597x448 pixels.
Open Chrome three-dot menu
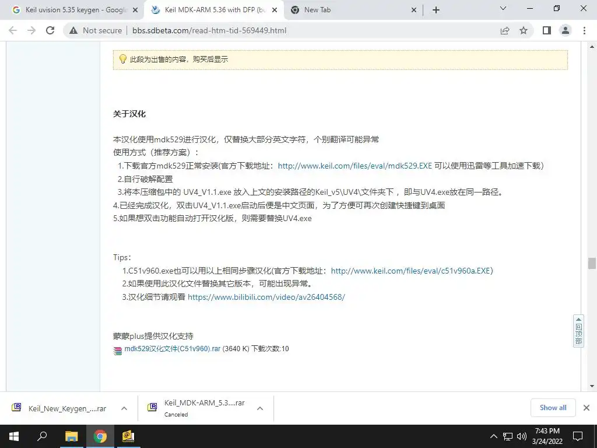pos(584,30)
